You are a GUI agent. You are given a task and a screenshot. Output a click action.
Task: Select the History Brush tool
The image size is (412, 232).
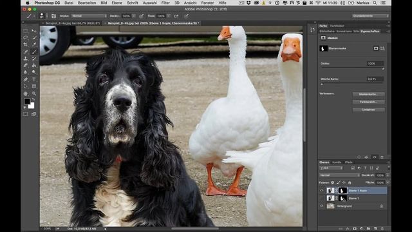click(x=34, y=59)
